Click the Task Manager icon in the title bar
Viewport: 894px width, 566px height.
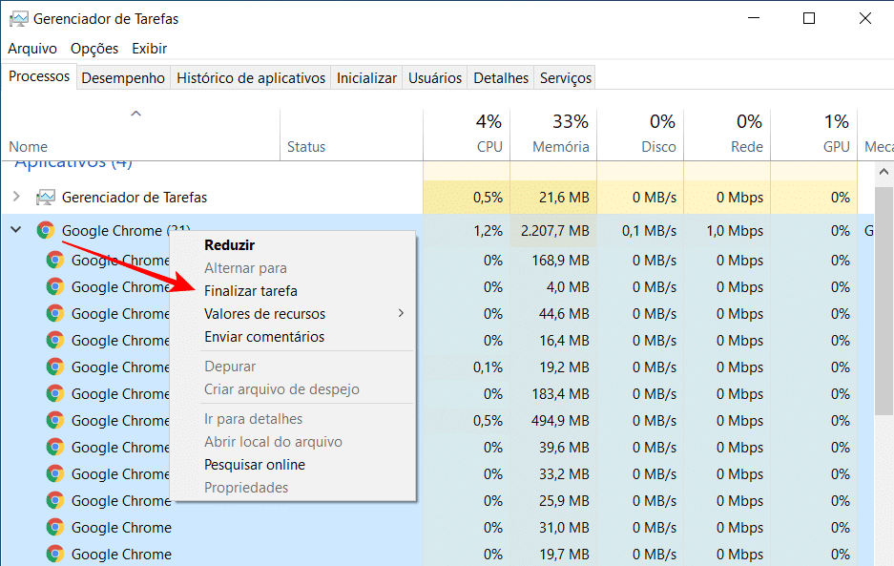tap(17, 17)
